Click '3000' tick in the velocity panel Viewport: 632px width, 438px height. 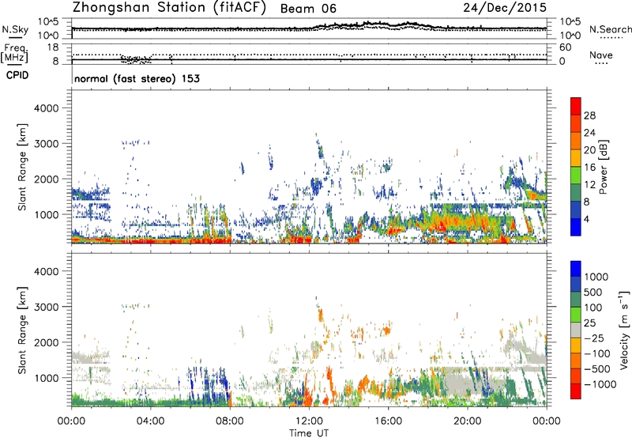46,307
